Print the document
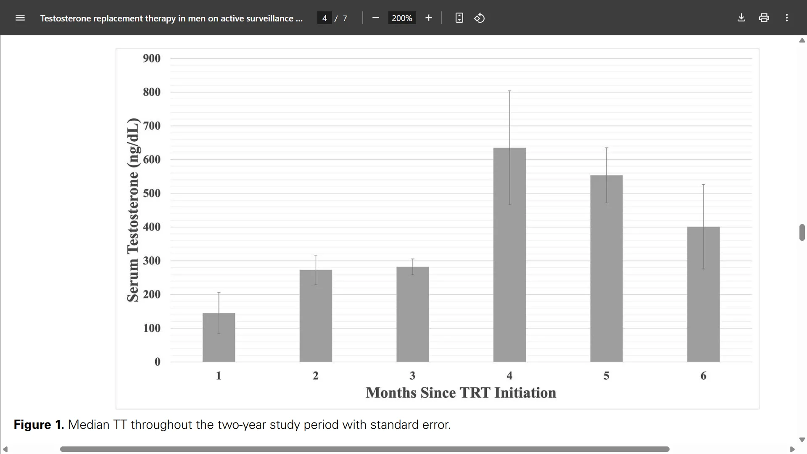Image resolution: width=807 pixels, height=454 pixels. tap(764, 18)
